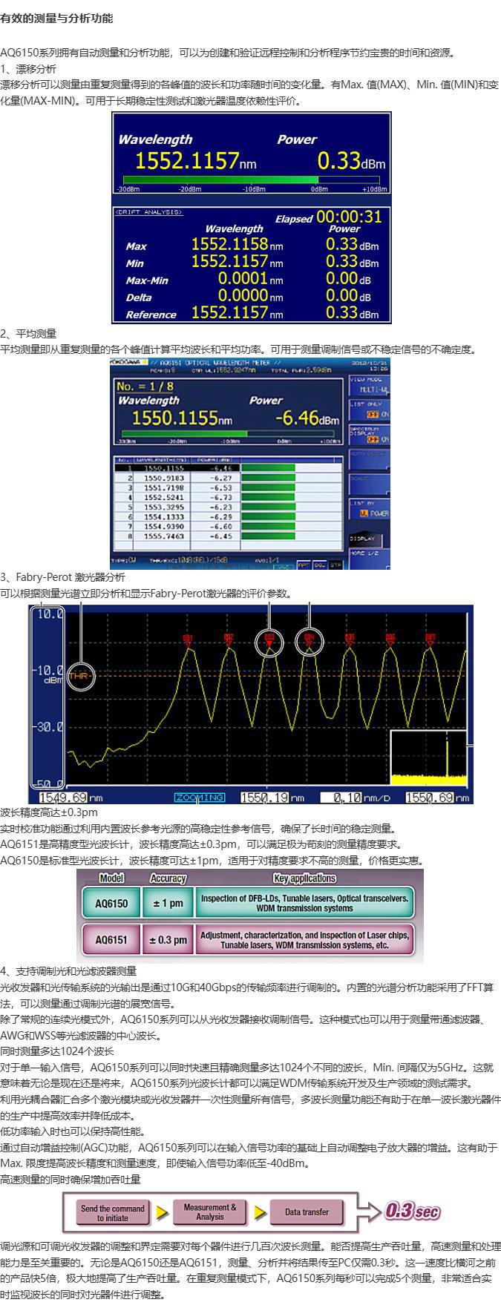Click the AQ6151 model cell
This screenshot has width=501, height=1308.
111,939
